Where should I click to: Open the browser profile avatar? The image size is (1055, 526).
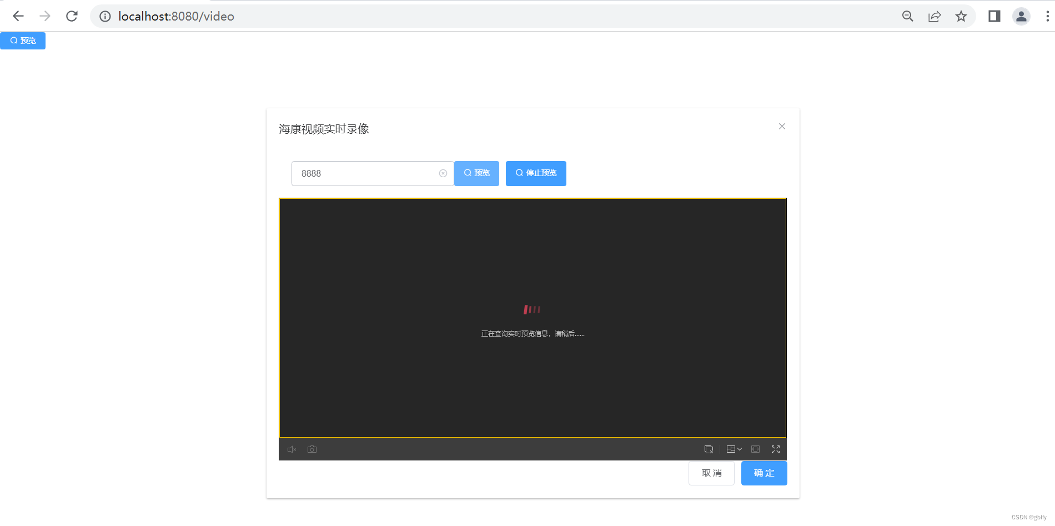click(x=1021, y=16)
